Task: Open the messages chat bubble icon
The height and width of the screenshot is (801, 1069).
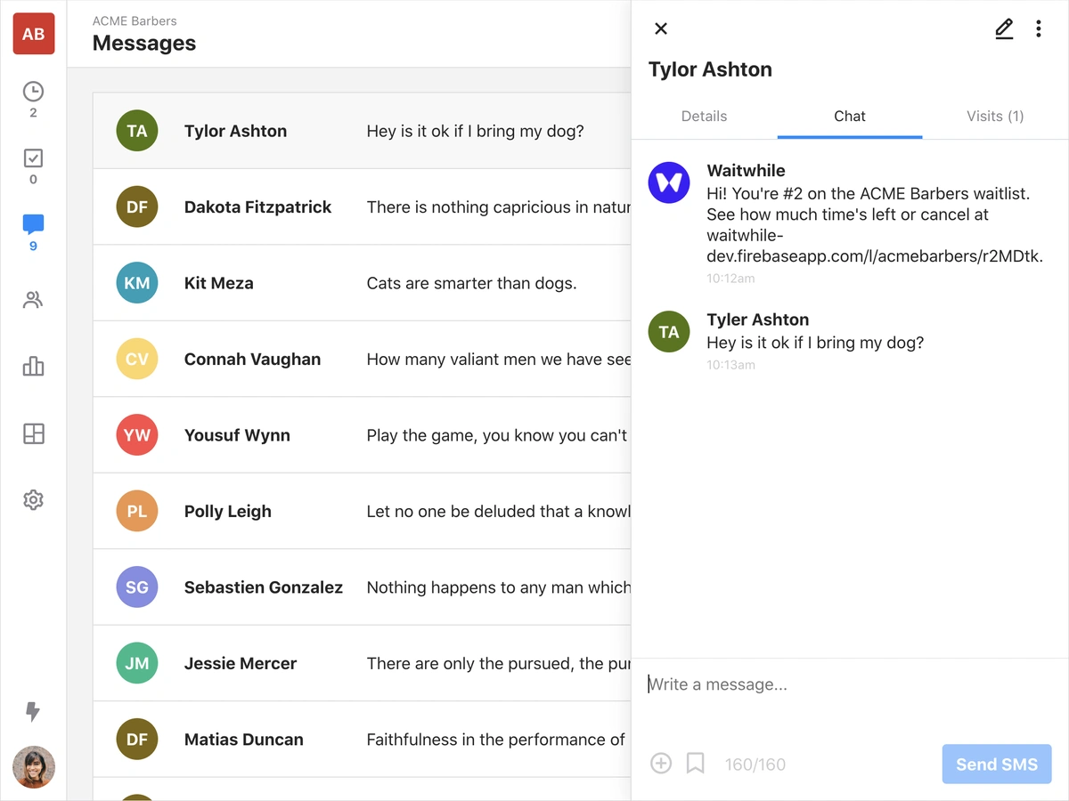Action: pyautogui.click(x=33, y=225)
